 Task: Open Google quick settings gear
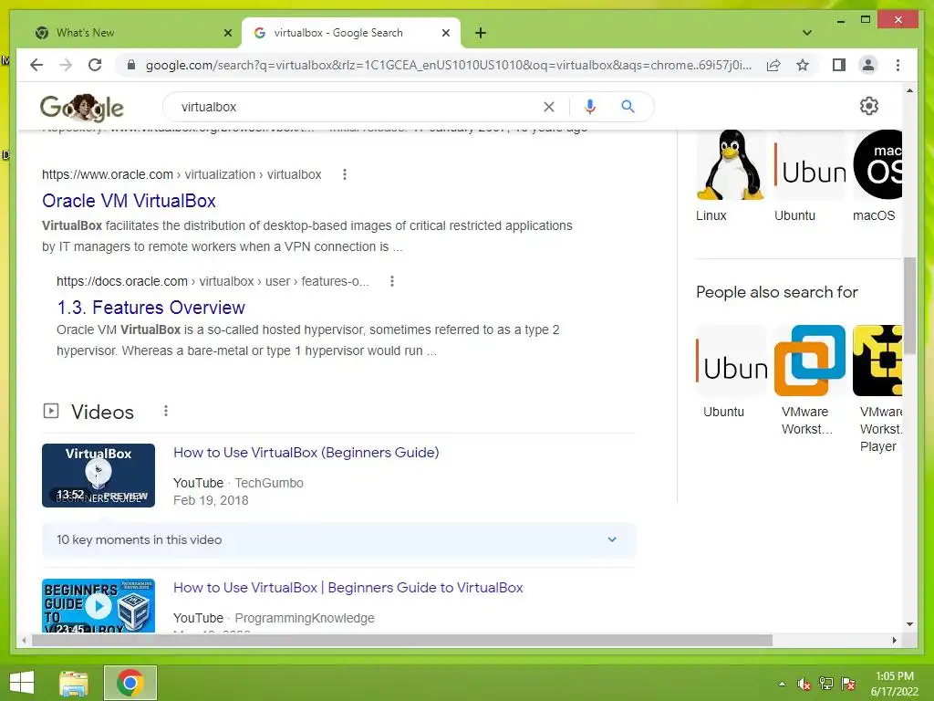click(x=869, y=106)
